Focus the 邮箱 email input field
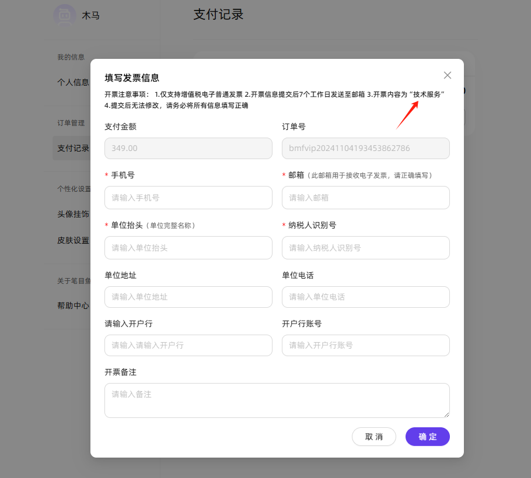Viewport: 531px width, 478px height. click(x=366, y=198)
